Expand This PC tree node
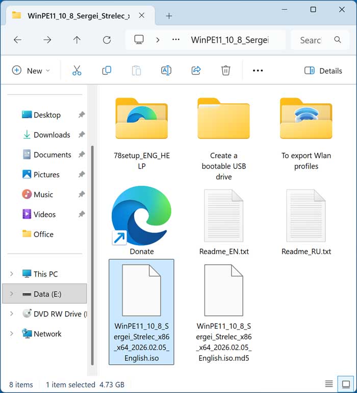This screenshot has height=393, width=357. point(12,274)
